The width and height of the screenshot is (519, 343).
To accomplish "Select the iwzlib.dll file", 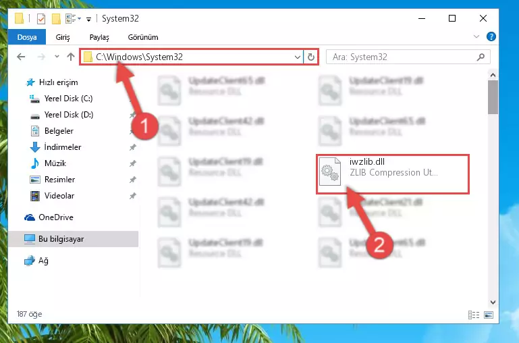I will click(x=393, y=174).
